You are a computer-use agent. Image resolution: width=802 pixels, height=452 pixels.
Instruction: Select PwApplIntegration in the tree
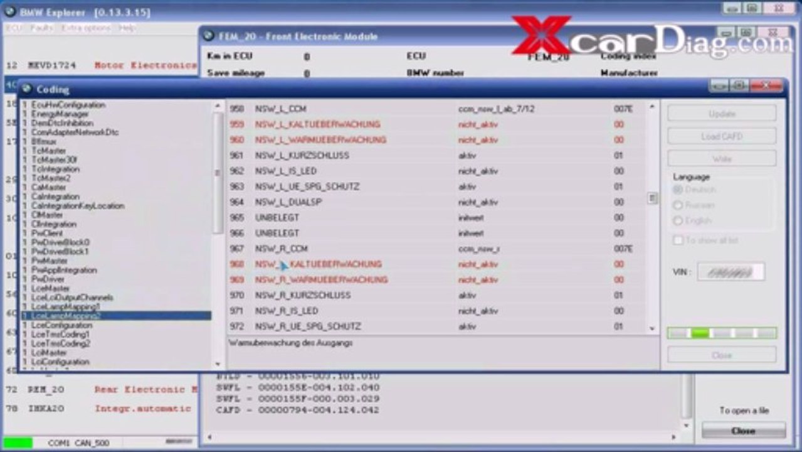click(64, 270)
